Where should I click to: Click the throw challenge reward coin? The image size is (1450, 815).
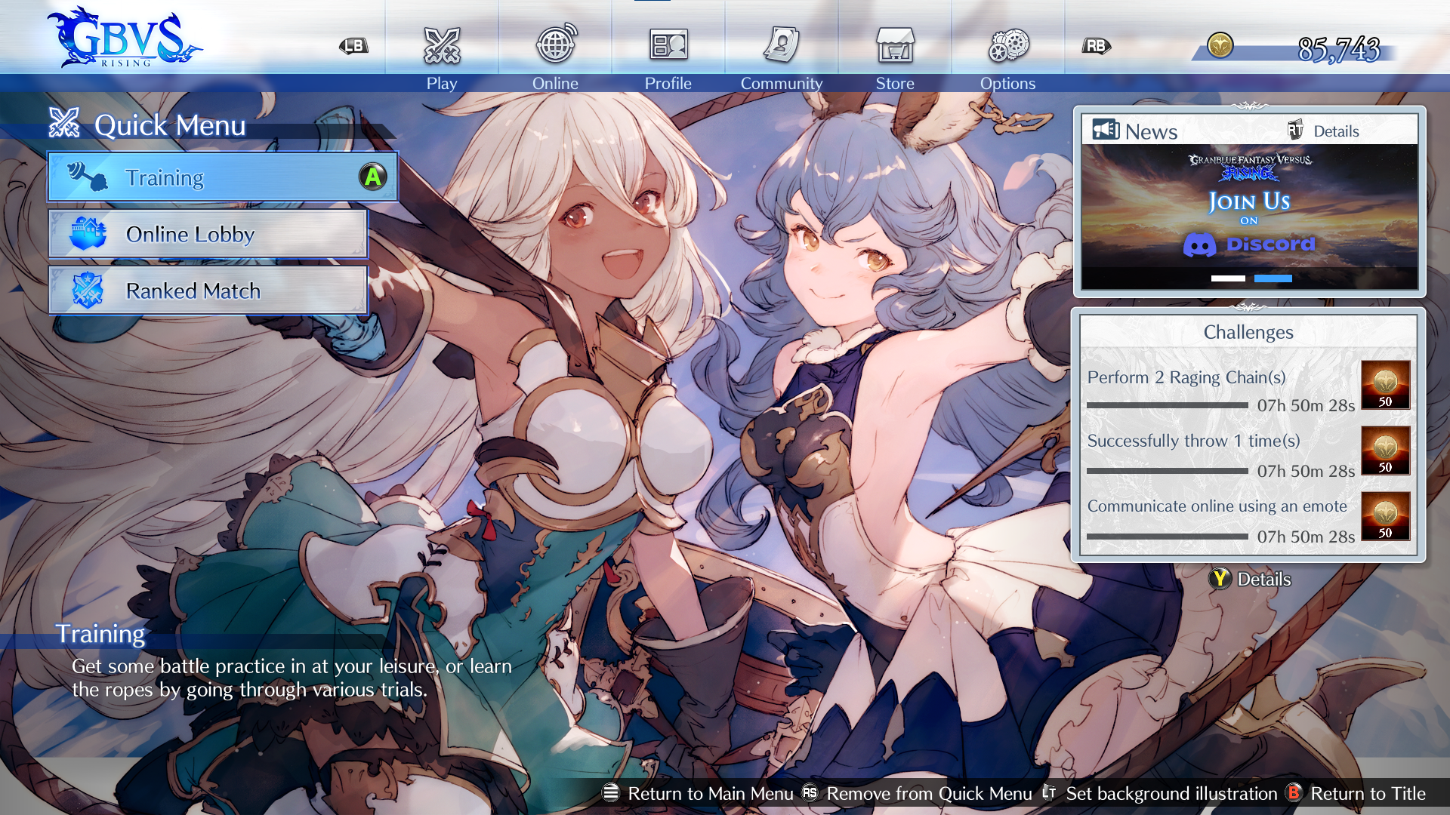point(1385,451)
